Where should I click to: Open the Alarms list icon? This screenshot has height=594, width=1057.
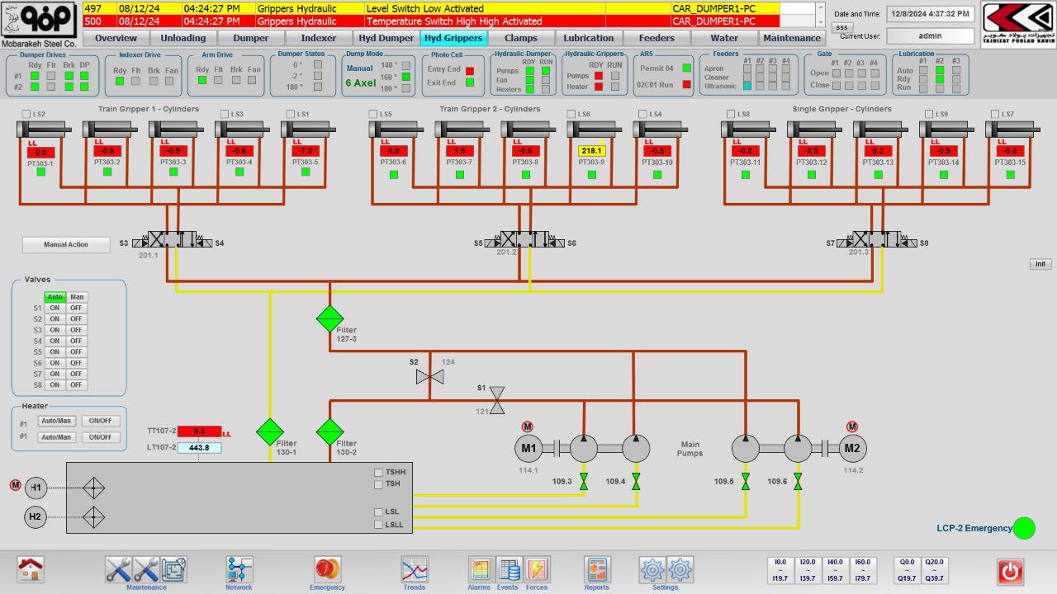pos(480,570)
